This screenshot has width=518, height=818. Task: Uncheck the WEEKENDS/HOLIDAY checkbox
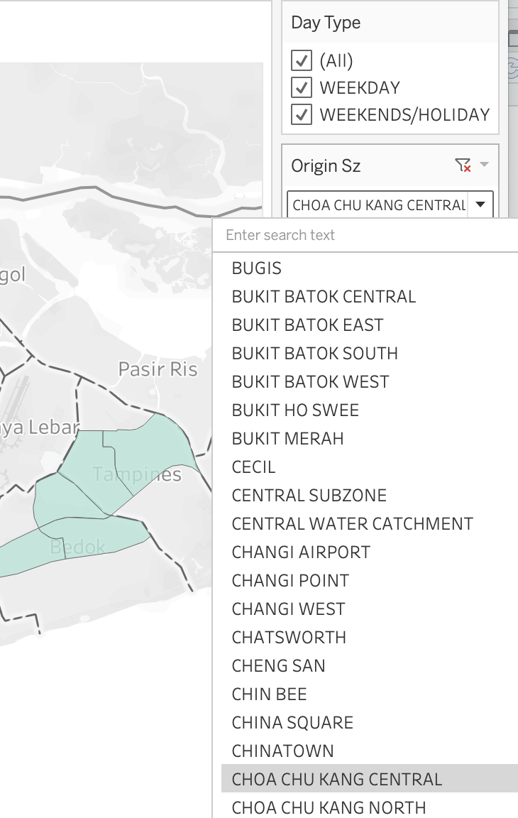pyautogui.click(x=302, y=114)
